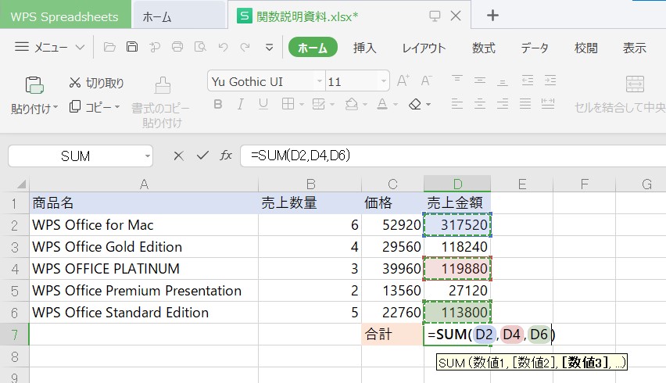Viewport: 666px width, 383px height.
Task: Switch to the データ ribbon tab
Action: coord(535,48)
